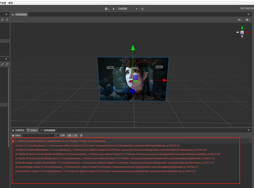
Task: Click the gizmo's left white cone
Action: click(237, 32)
